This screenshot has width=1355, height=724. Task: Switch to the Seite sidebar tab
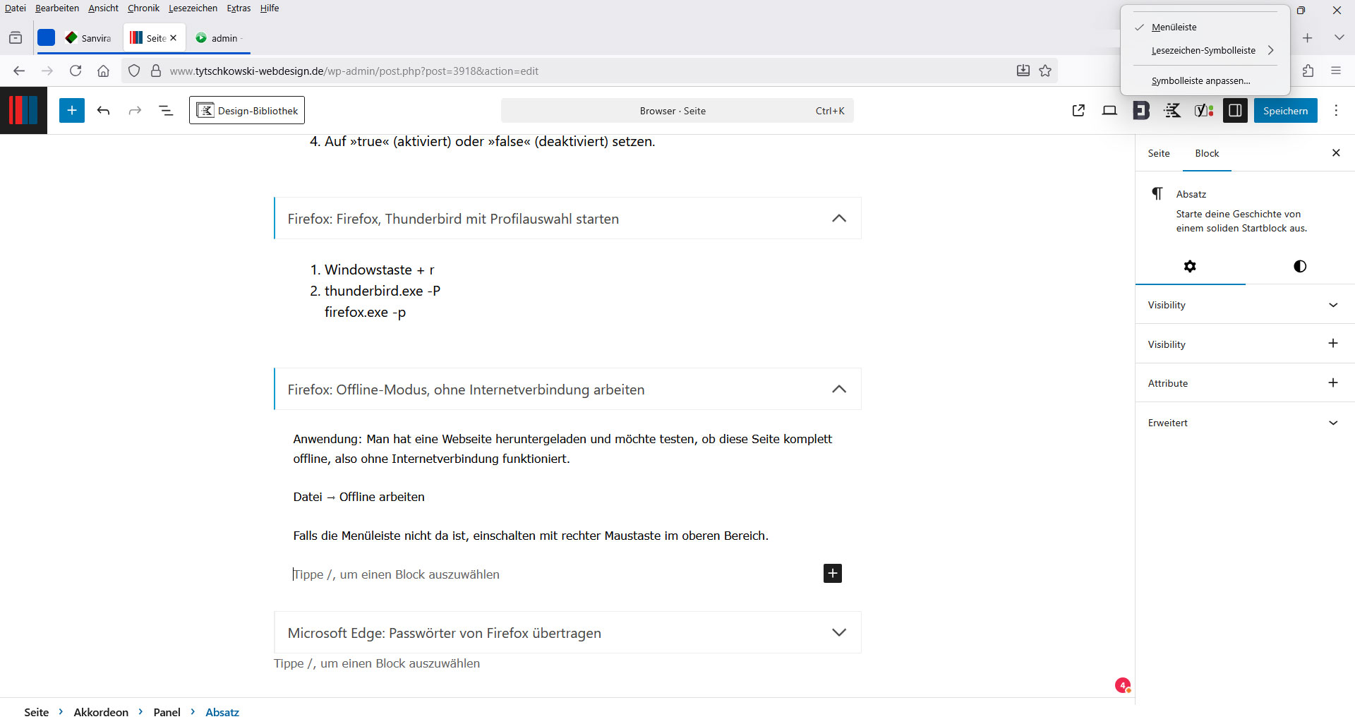pyautogui.click(x=1158, y=153)
